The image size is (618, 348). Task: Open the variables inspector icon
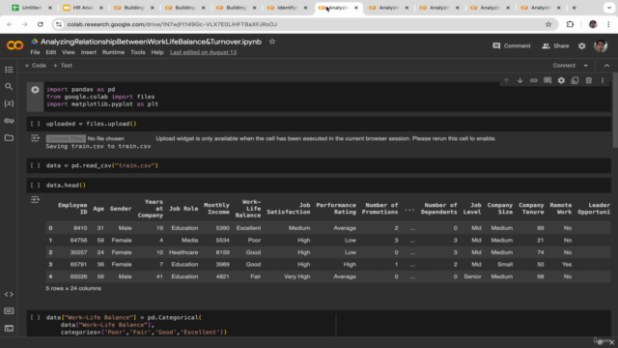point(9,103)
